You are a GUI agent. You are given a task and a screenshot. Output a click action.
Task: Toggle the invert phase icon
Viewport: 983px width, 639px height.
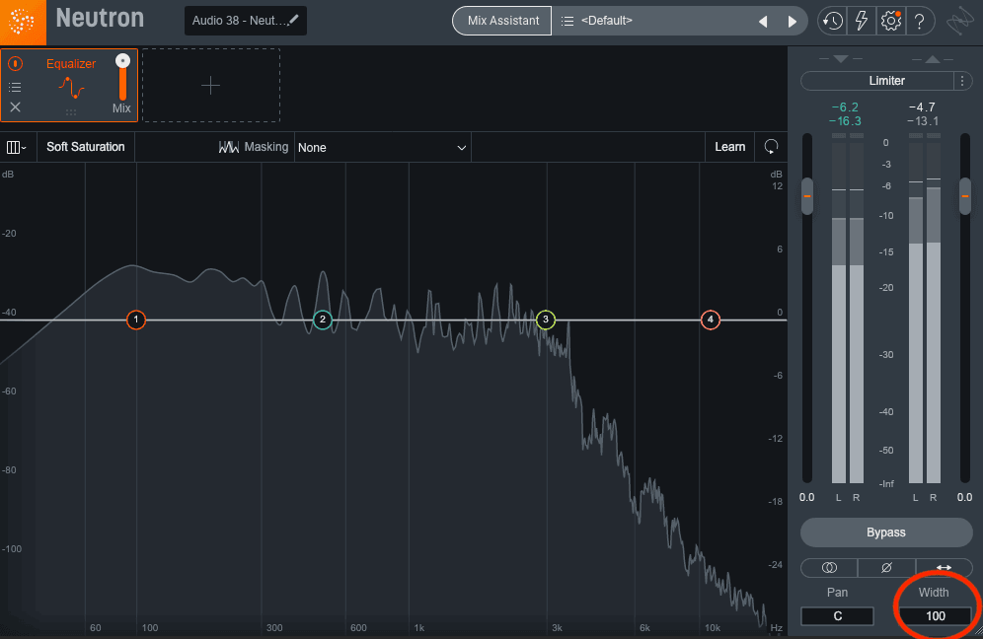[x=886, y=568]
